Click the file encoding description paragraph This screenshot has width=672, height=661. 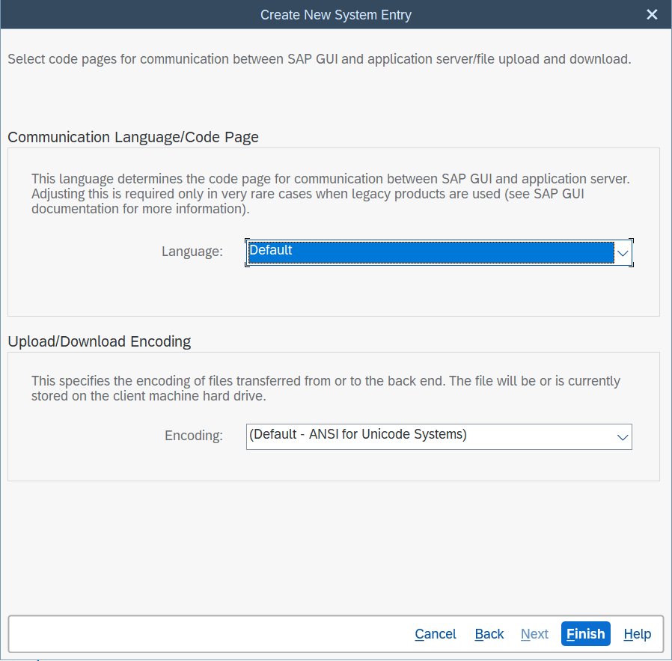point(326,389)
